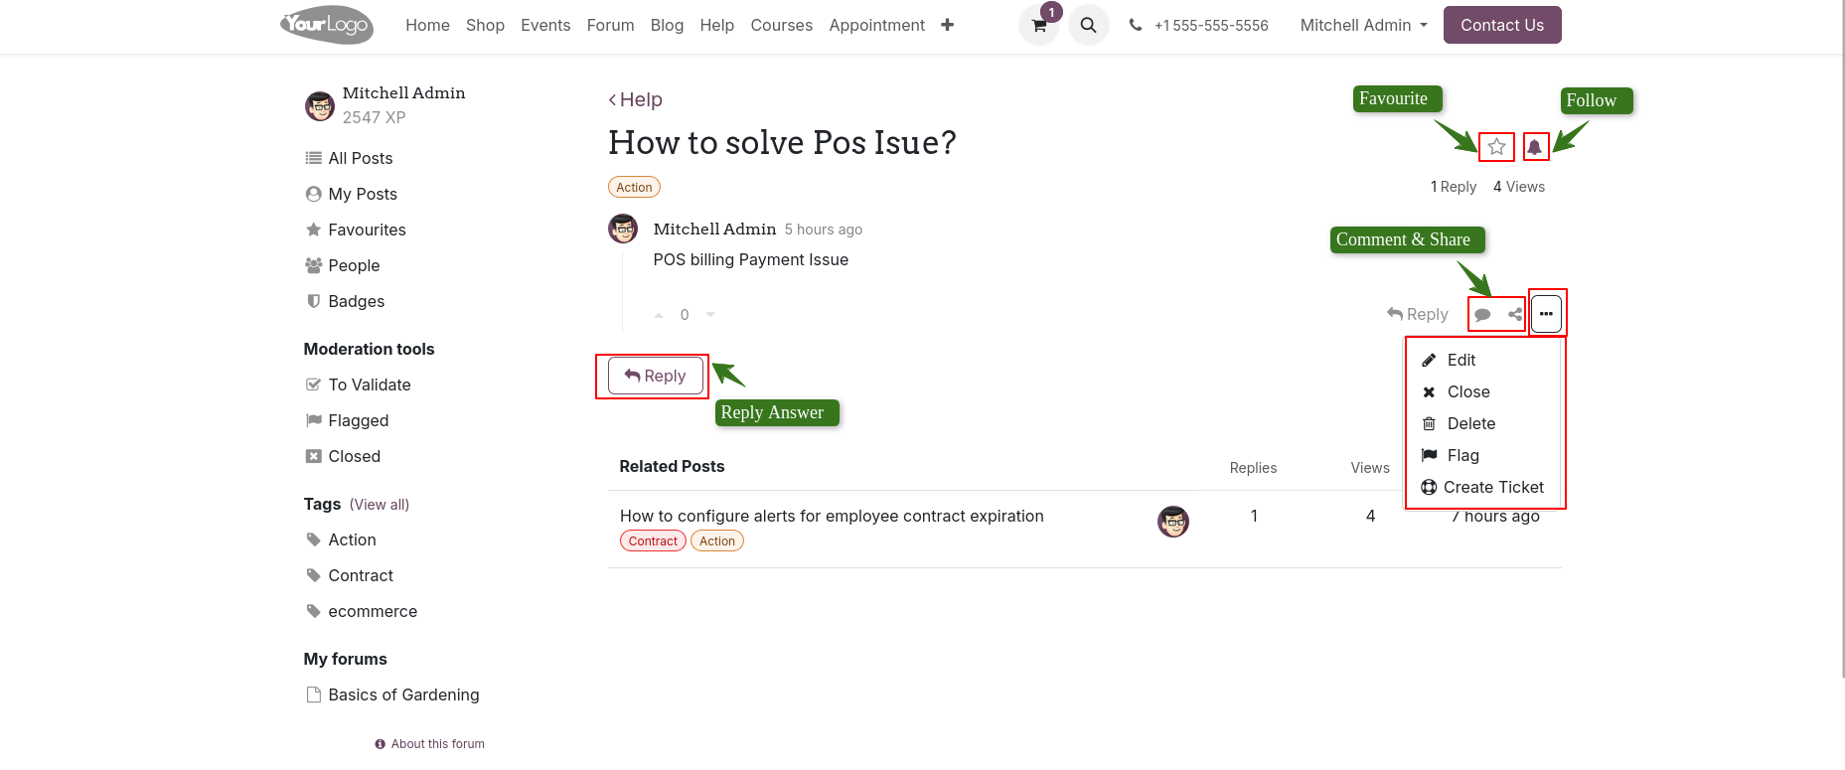Click the share icon on the post

pyautogui.click(x=1514, y=315)
